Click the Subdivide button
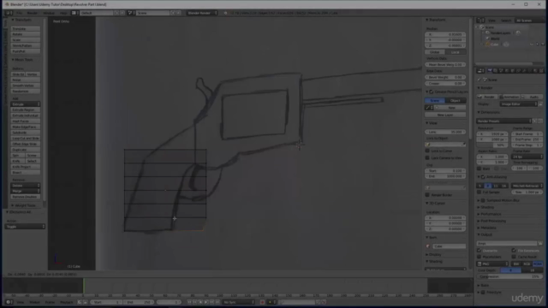The image size is (548, 308). point(26,133)
